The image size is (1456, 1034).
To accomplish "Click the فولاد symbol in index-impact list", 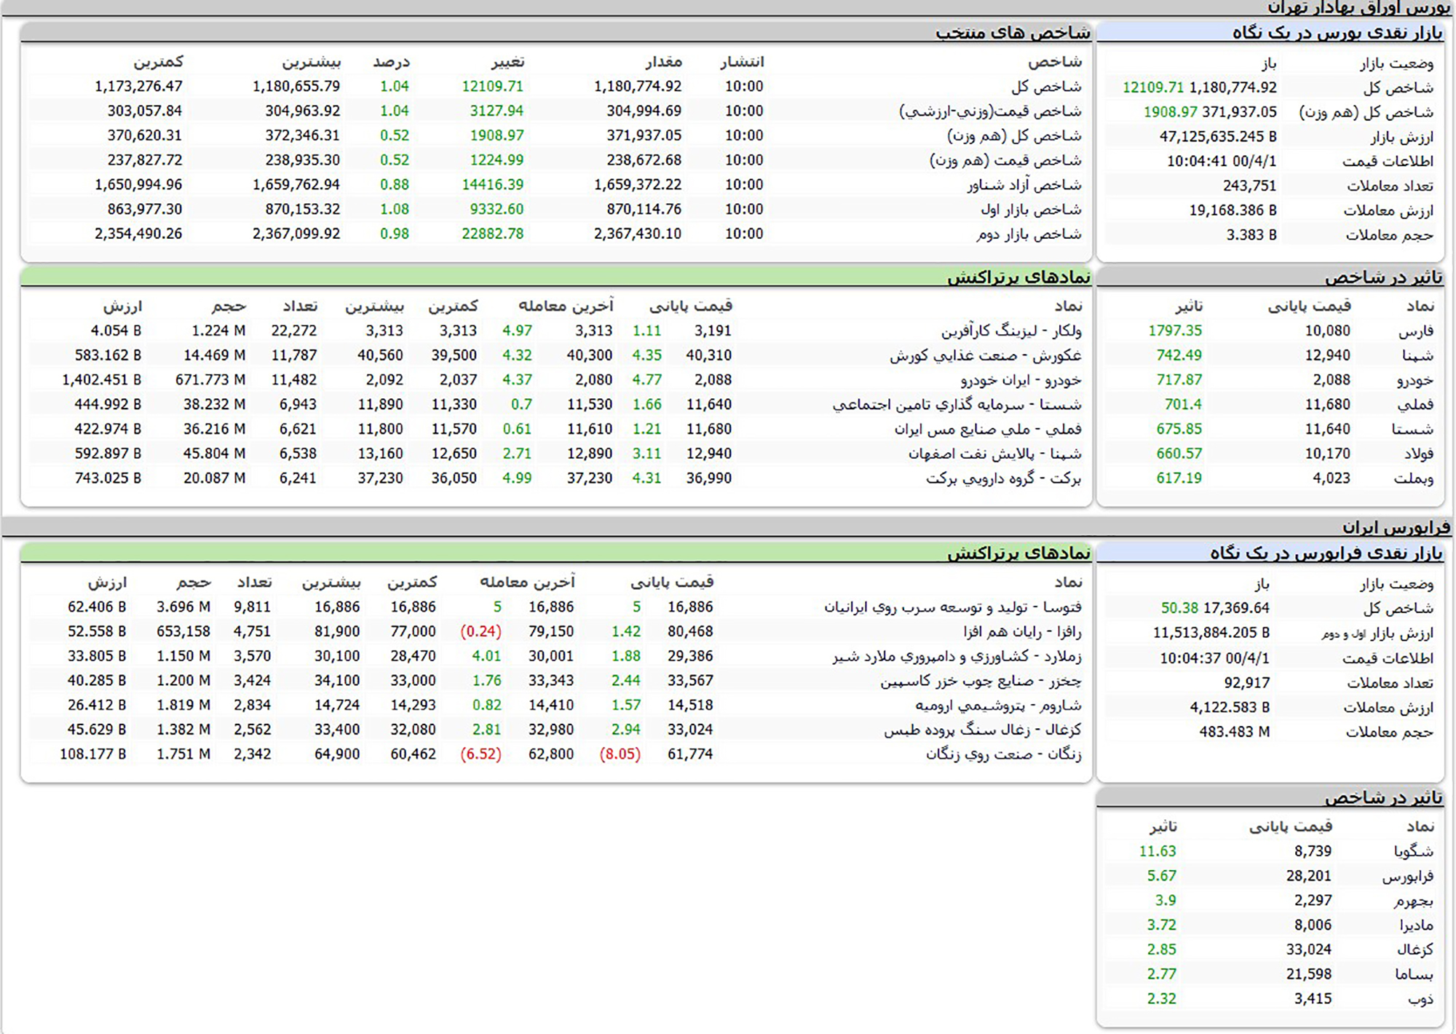I will click(x=1418, y=454).
